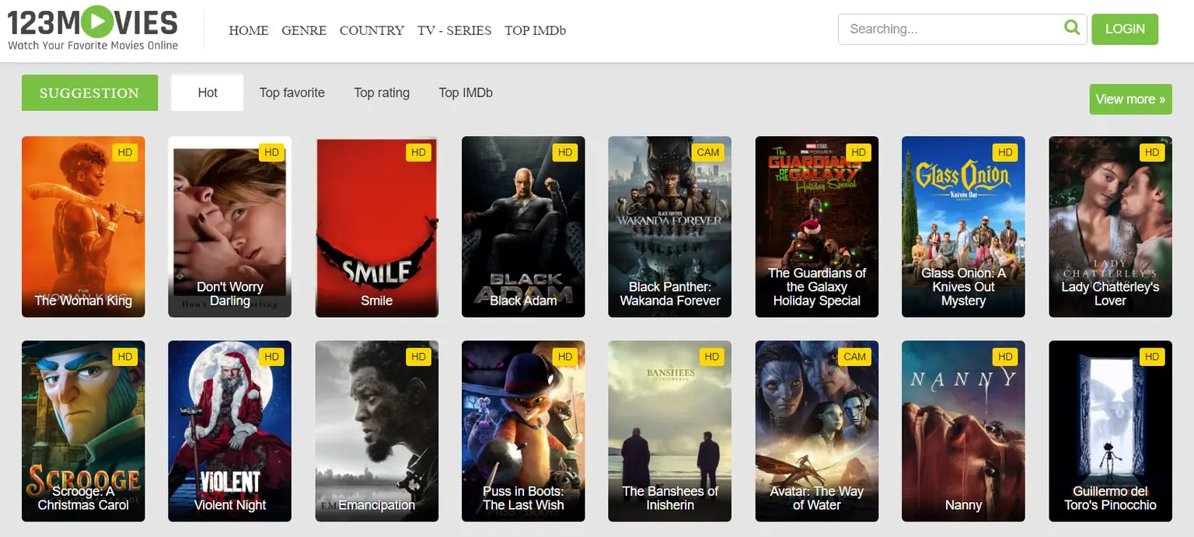
Task: Open TOP IMDb in navigation bar
Action: point(535,30)
